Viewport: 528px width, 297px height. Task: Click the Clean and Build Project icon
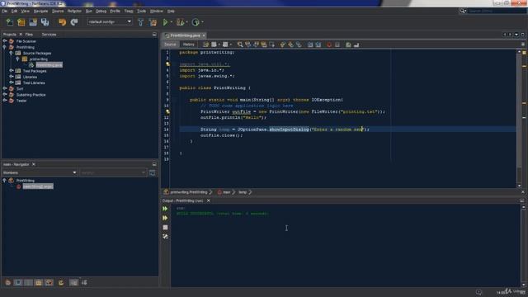[x=153, y=22]
